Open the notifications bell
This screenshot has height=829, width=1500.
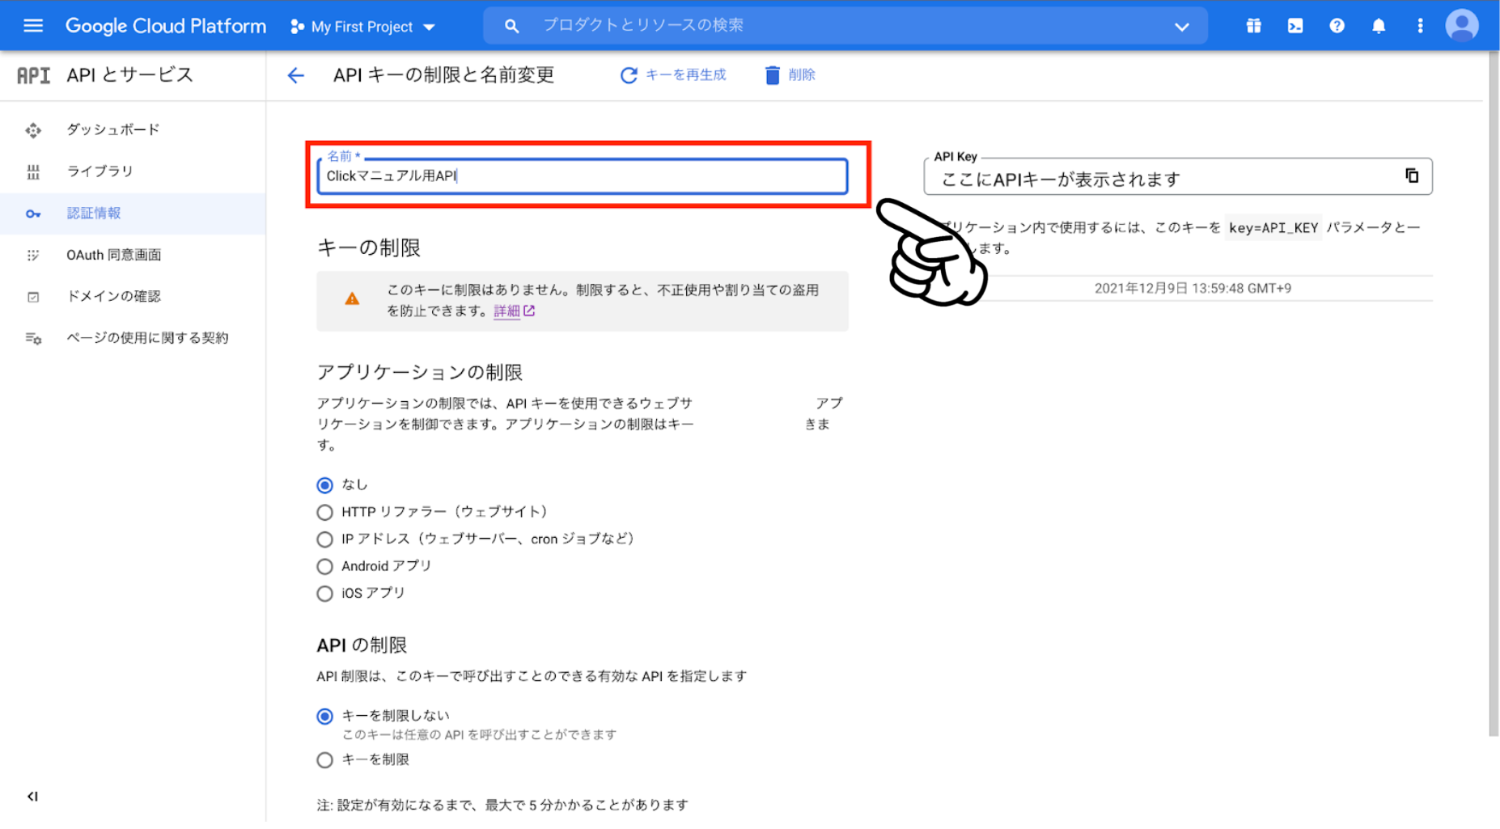[1379, 26]
